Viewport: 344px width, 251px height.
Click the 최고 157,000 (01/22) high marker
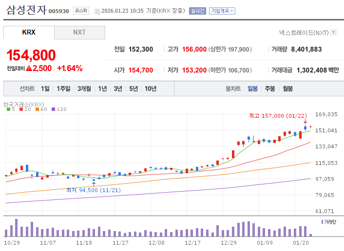[x=278, y=116]
